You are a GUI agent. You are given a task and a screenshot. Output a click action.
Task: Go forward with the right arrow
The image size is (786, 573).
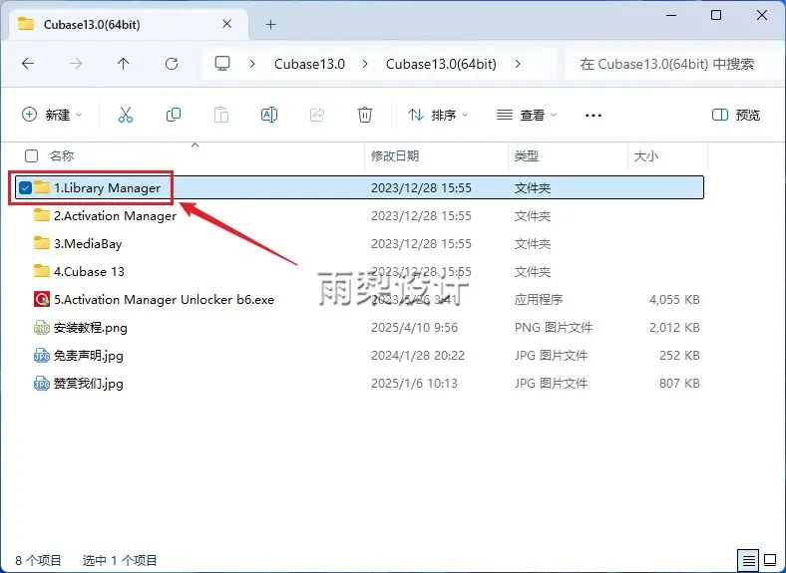76,64
